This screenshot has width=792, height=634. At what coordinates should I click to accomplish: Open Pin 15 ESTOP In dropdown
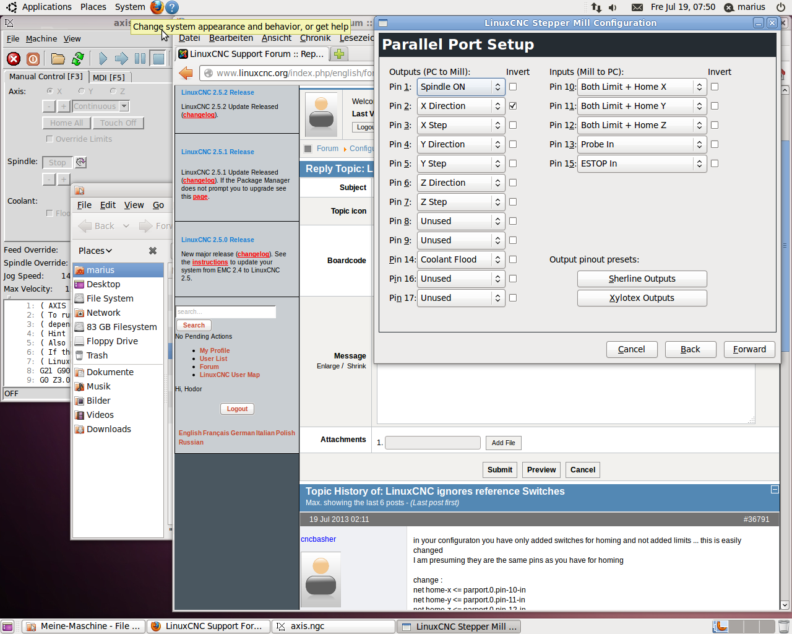(642, 163)
